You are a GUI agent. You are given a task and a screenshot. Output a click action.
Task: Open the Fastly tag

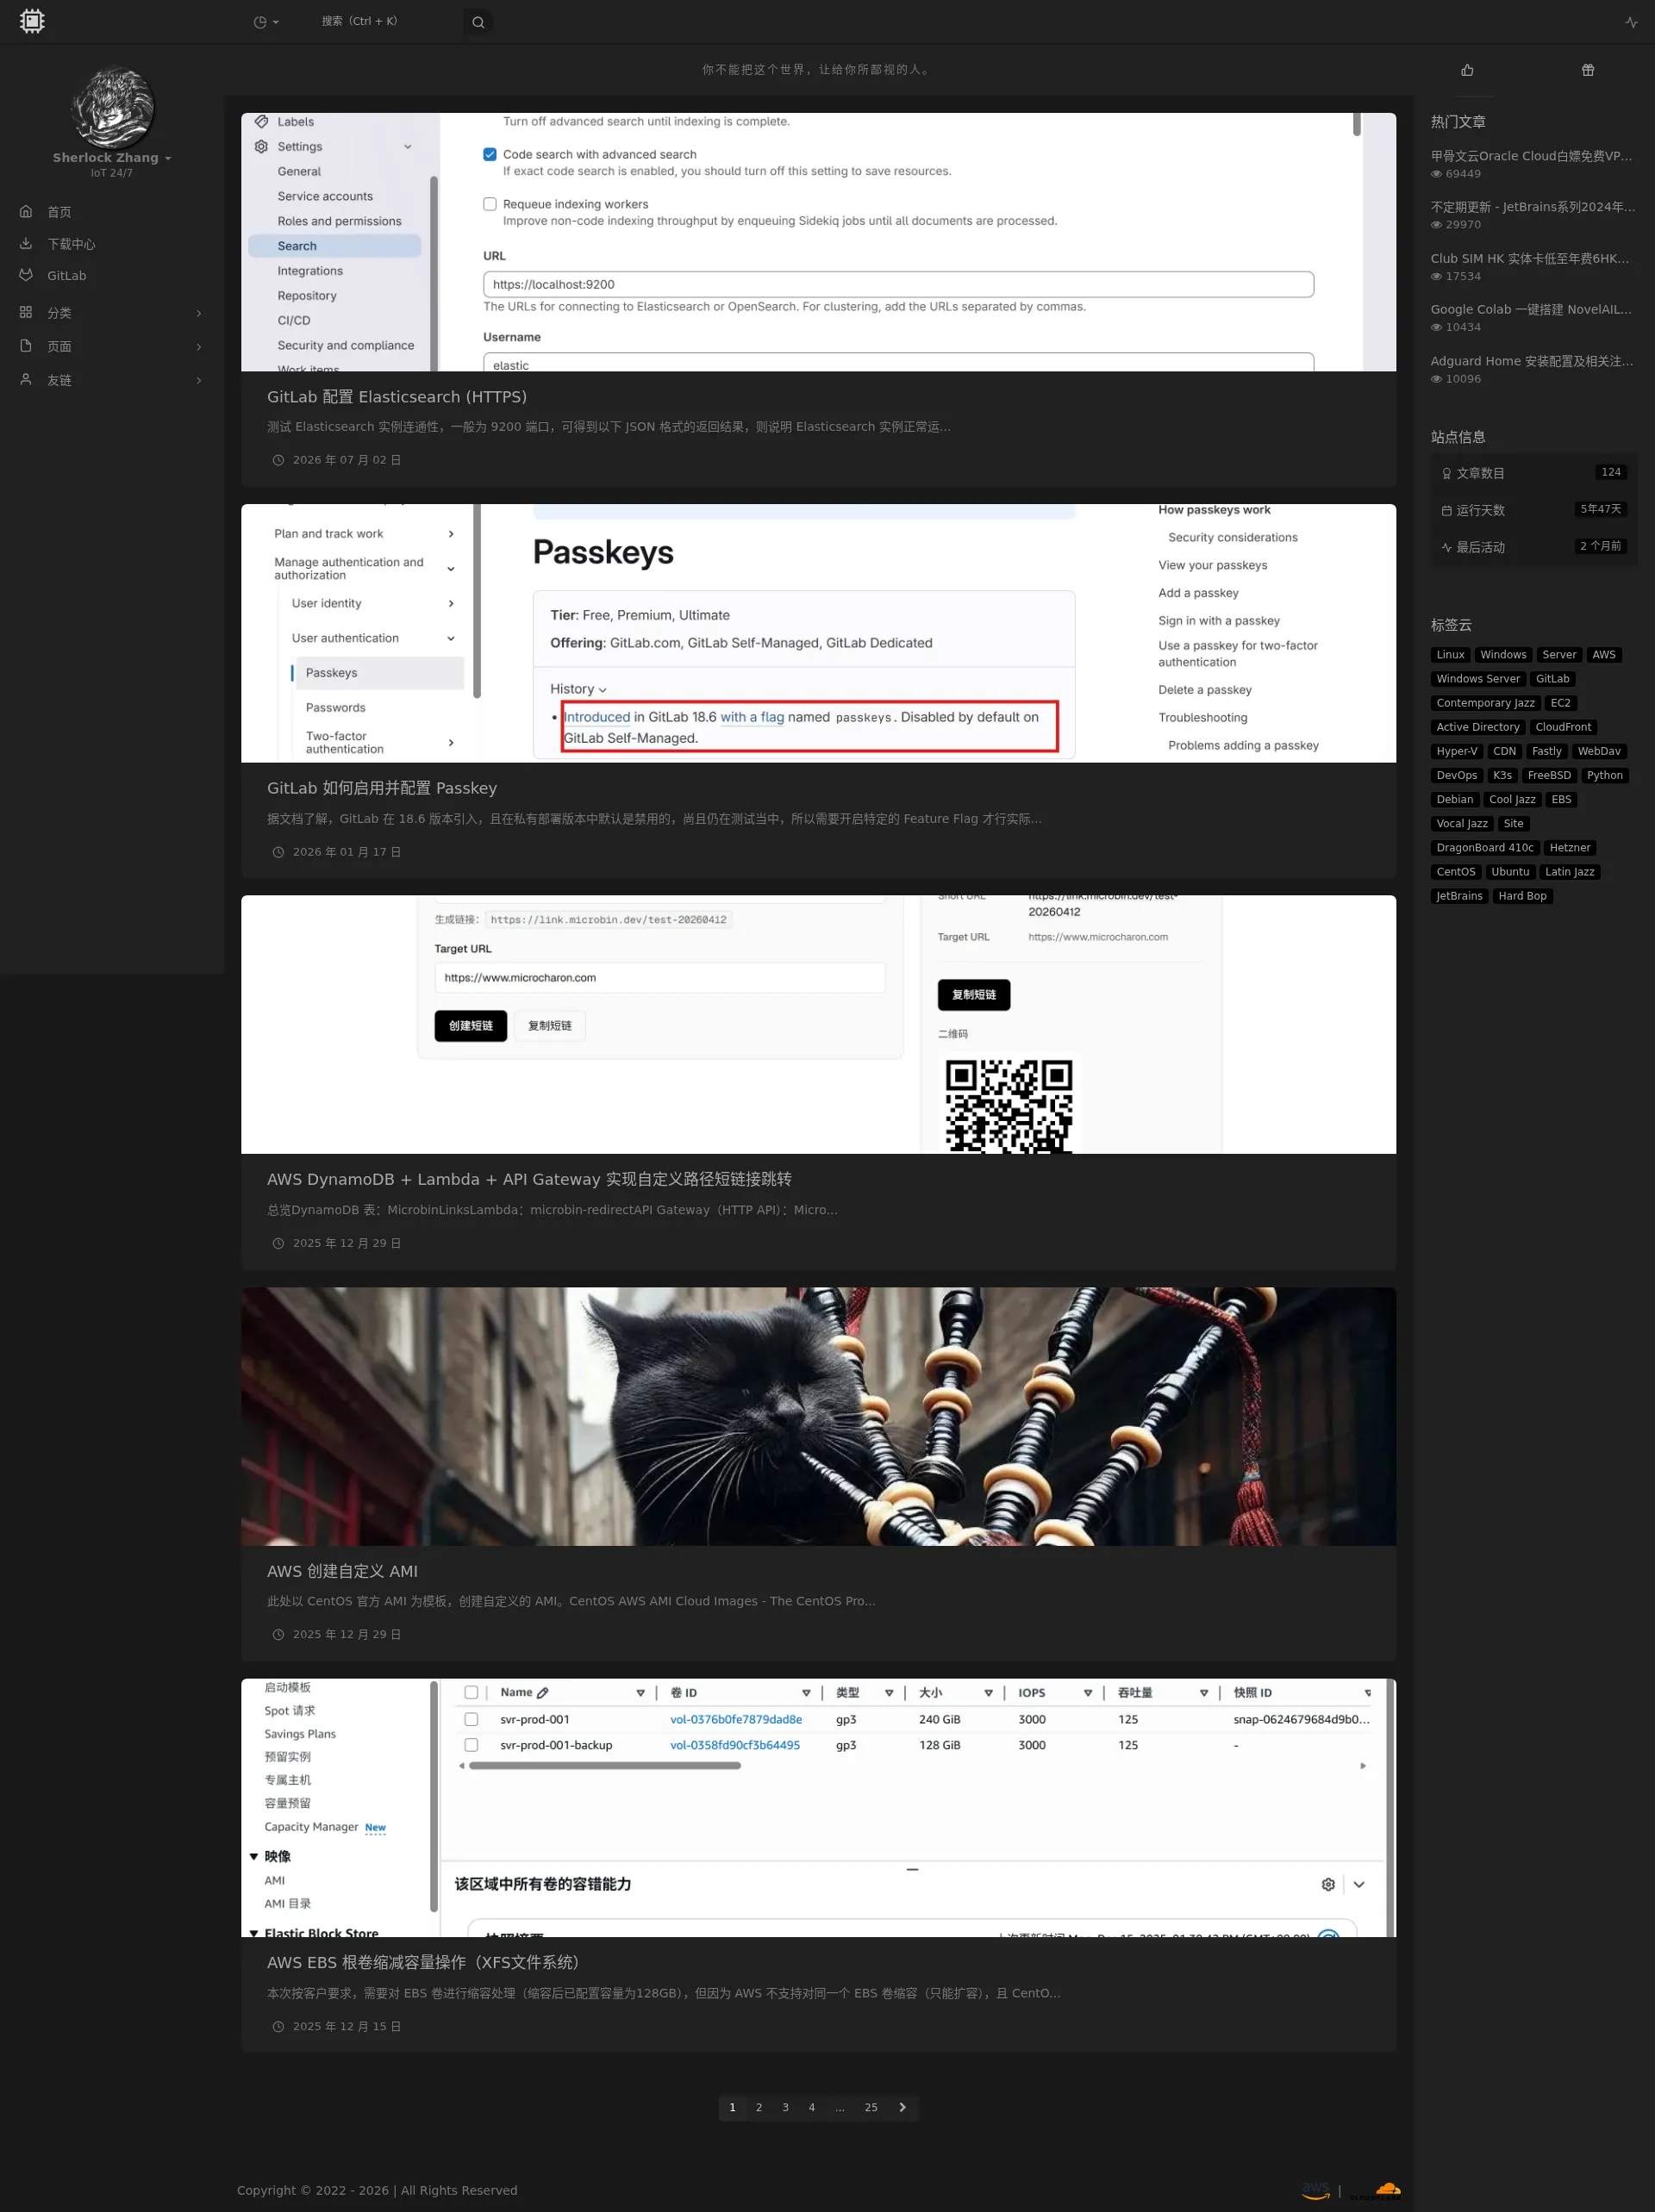click(x=1546, y=751)
